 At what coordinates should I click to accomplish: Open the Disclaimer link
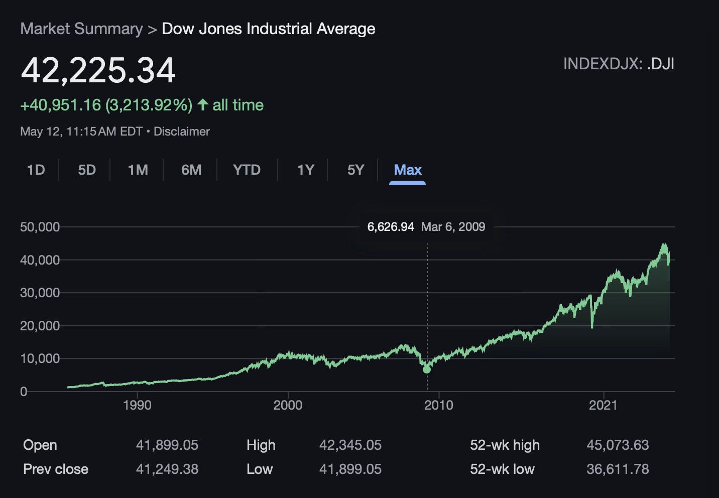[x=181, y=132]
